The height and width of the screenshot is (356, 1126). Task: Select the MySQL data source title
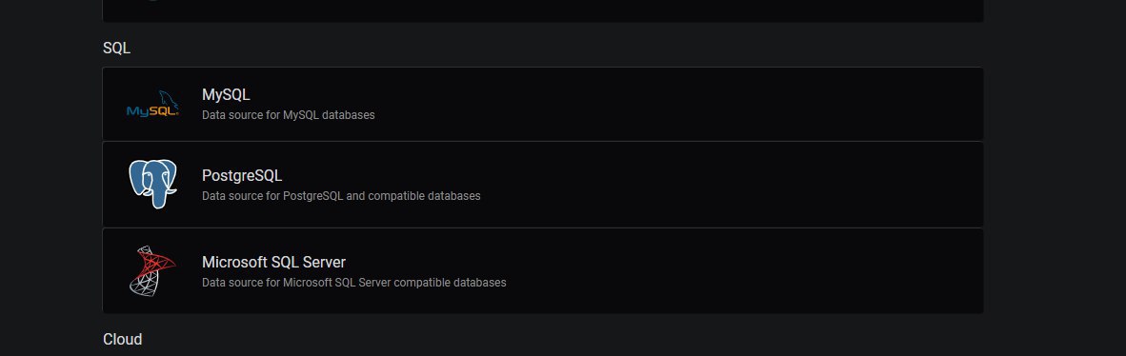coord(226,95)
